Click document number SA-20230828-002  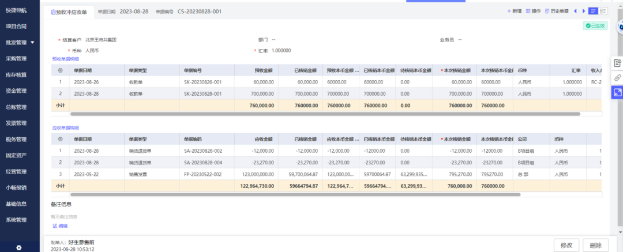click(x=203, y=151)
